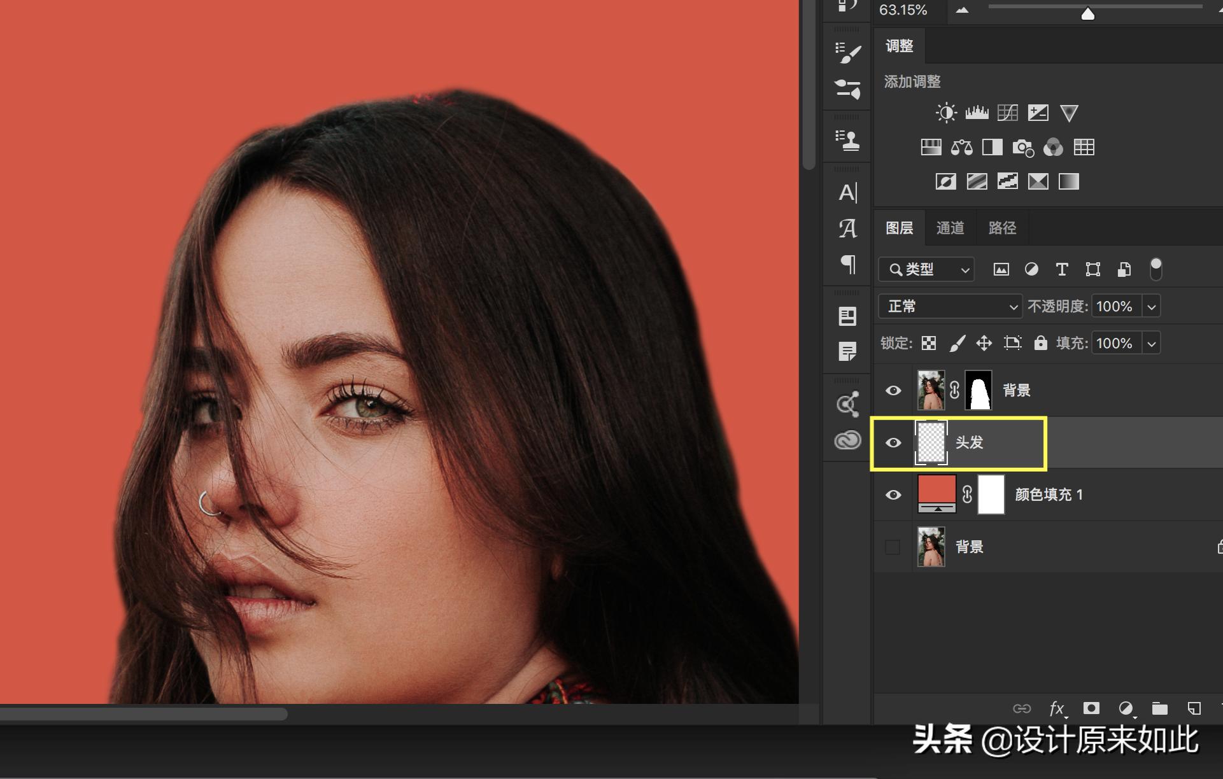Viewport: 1223px width, 779px height.
Task: Hide the 颜色填充 1 layer
Action: [x=893, y=495]
